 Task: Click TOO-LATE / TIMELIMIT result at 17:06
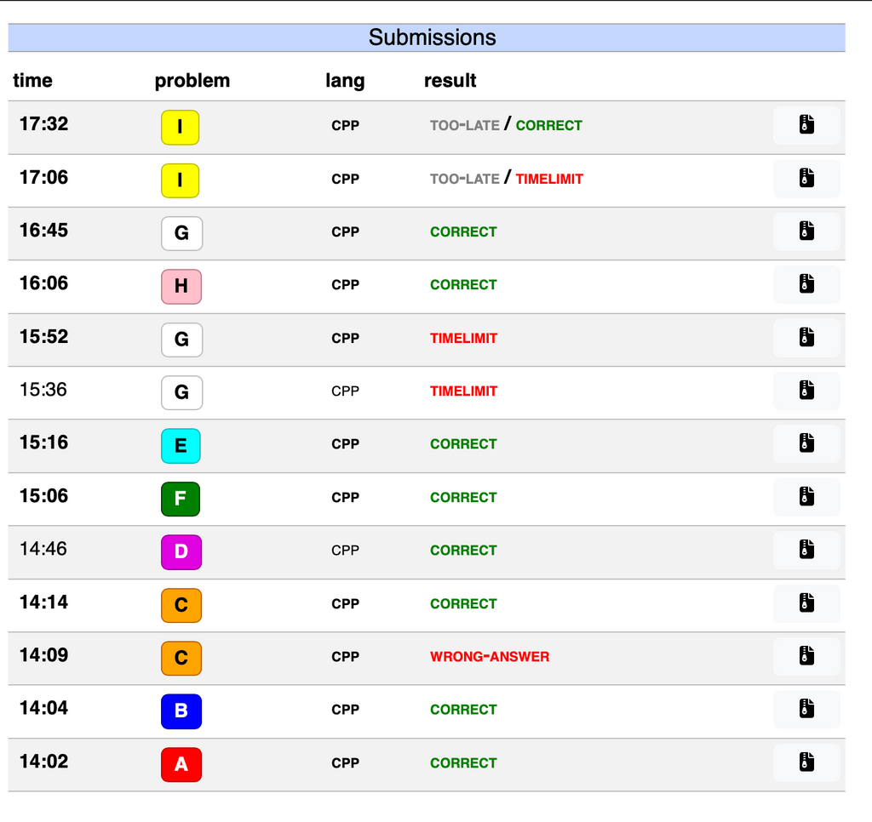click(x=507, y=179)
